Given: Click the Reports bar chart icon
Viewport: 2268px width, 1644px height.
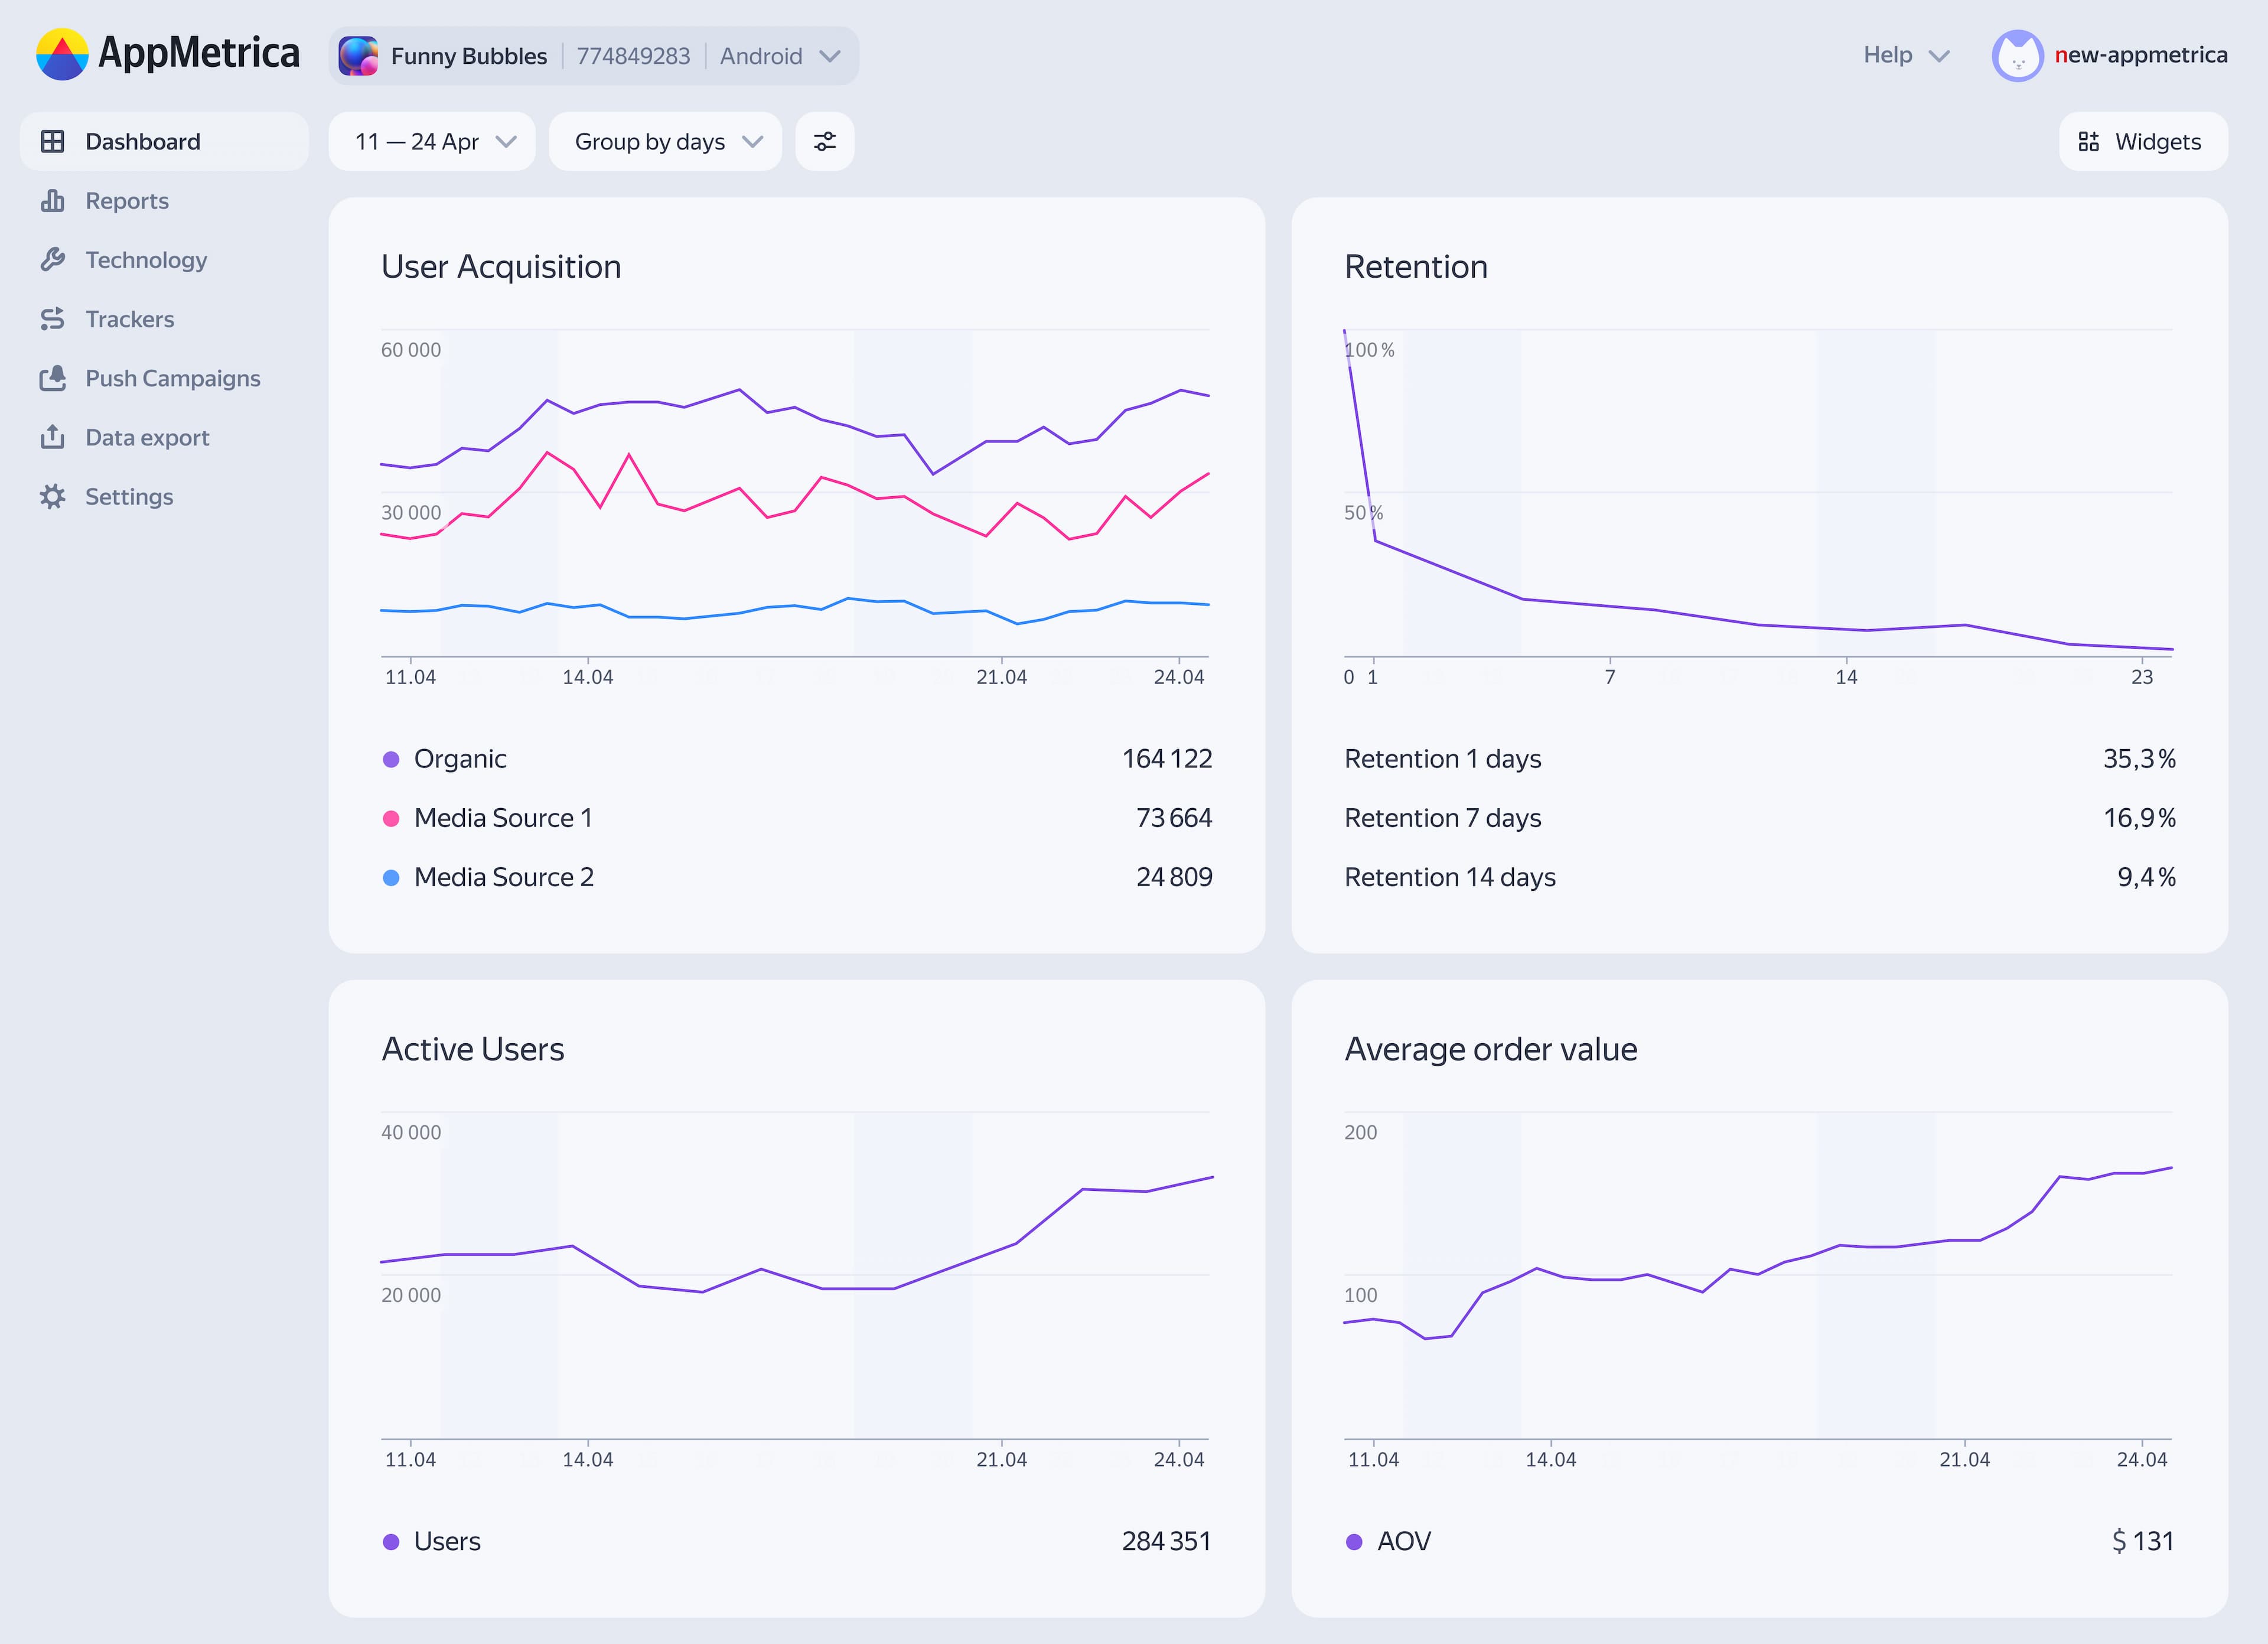Looking at the screenshot, I should point(52,201).
